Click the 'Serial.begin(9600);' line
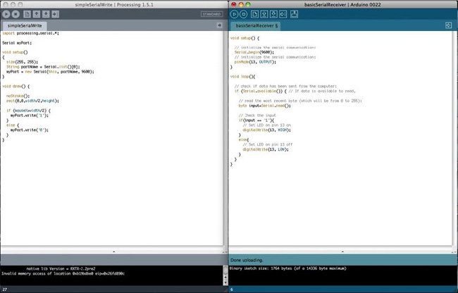 click(254, 53)
